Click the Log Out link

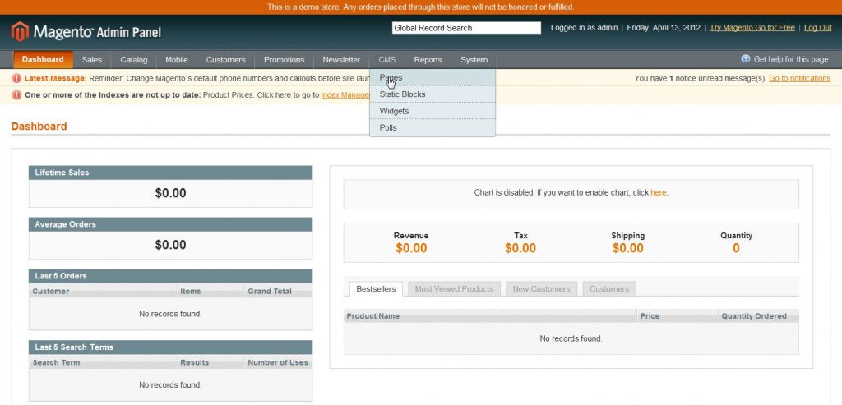(x=817, y=28)
